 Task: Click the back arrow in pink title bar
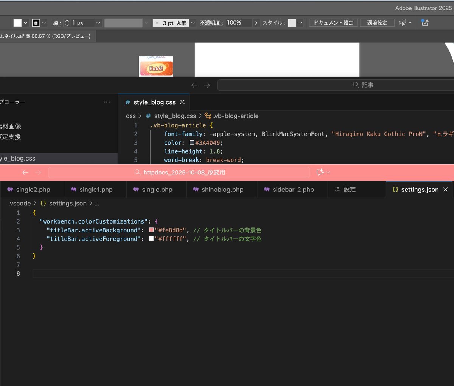tap(25, 173)
